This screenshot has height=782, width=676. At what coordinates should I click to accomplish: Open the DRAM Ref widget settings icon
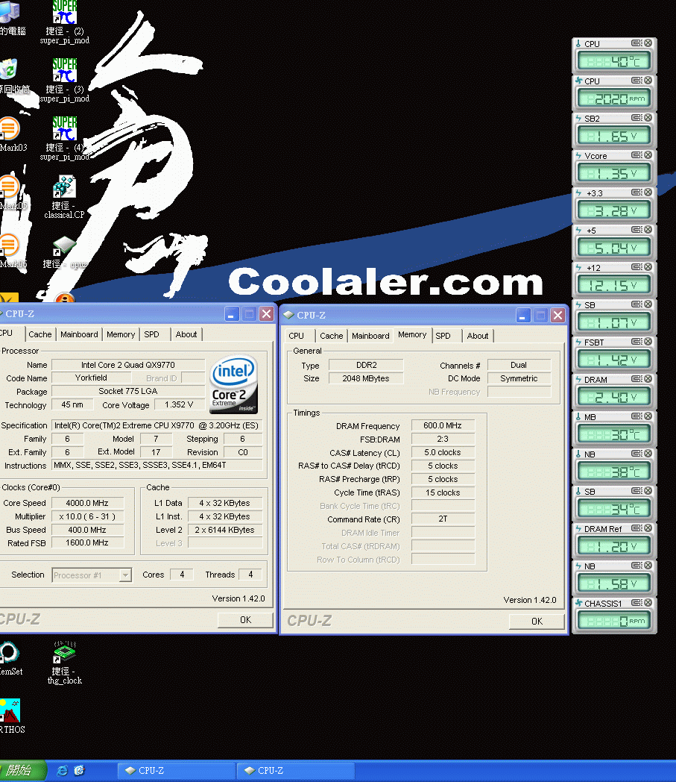click(636, 528)
